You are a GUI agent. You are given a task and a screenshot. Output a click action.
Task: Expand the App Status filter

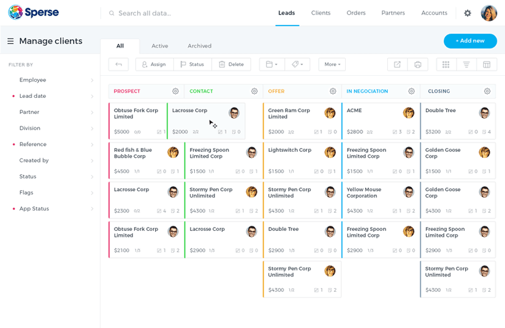coord(53,209)
